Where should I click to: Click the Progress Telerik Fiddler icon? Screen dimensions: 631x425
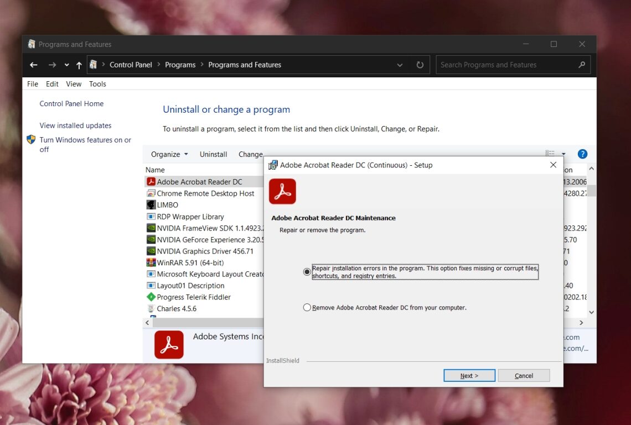coord(151,297)
